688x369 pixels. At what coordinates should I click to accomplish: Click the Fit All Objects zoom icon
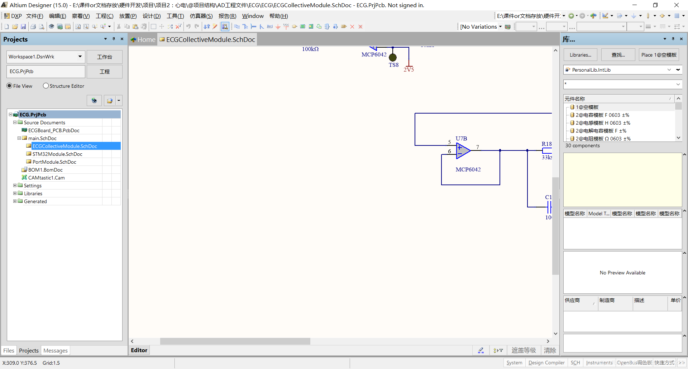pos(78,27)
